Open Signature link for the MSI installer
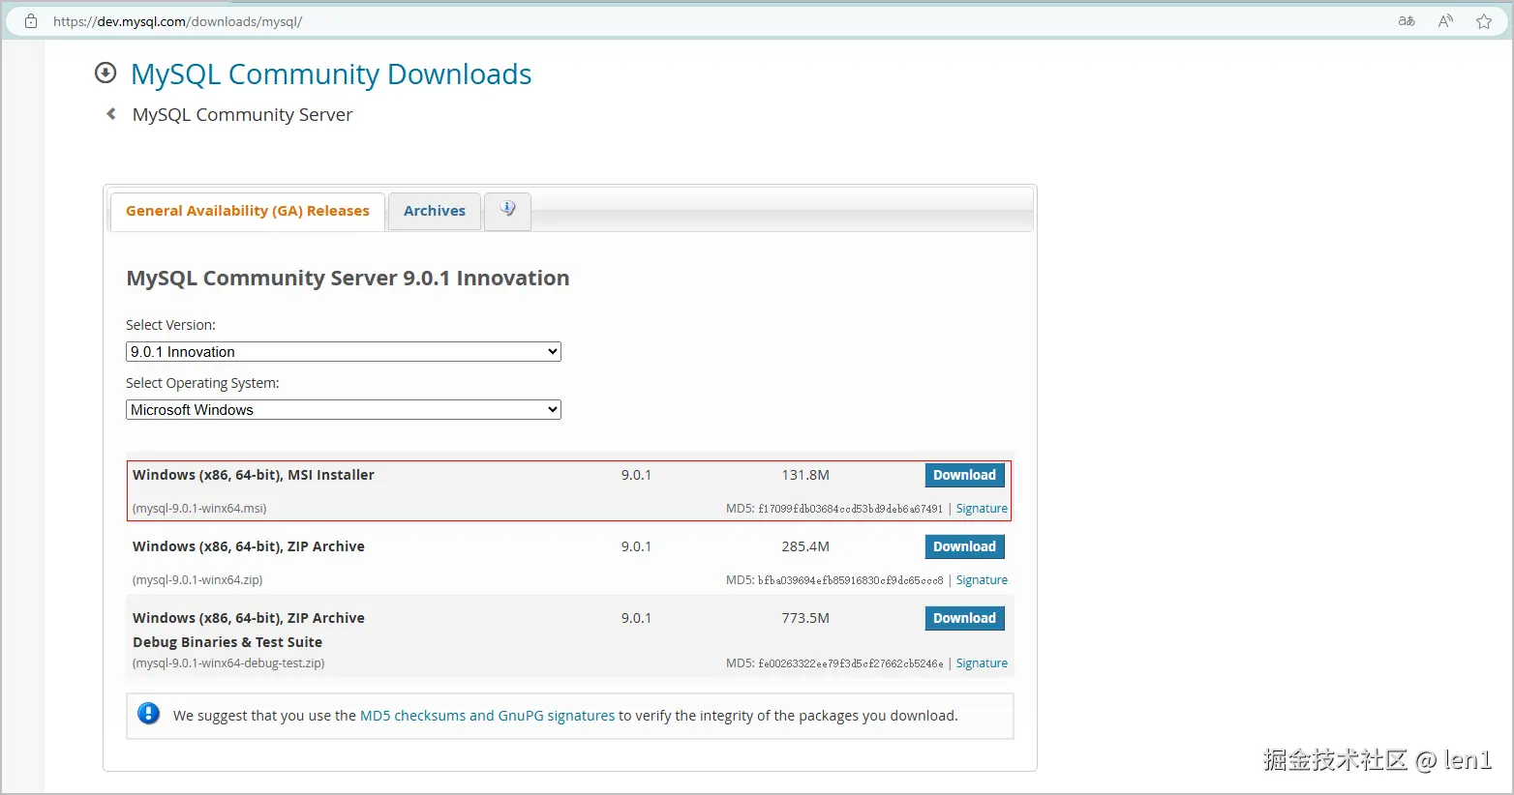Screen dimensions: 1514x795 pos(982,509)
